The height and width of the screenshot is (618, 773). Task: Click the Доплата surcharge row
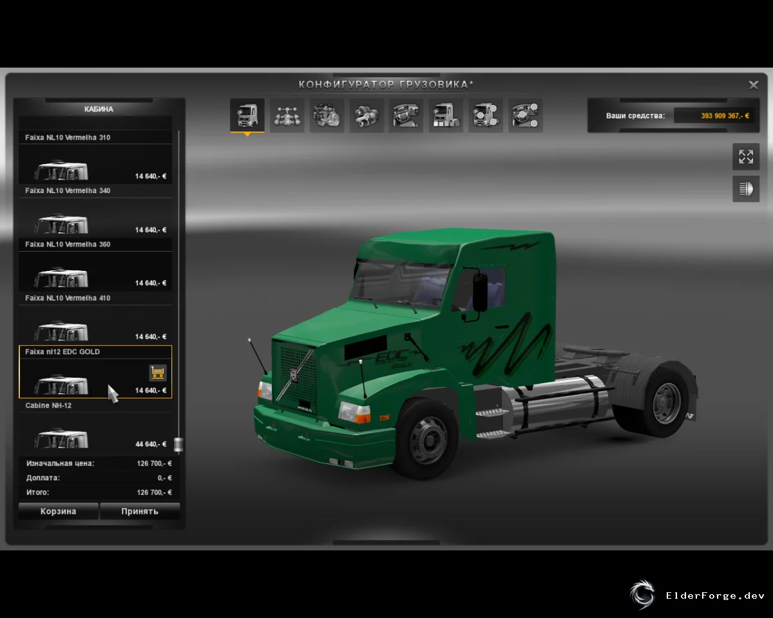tap(99, 478)
